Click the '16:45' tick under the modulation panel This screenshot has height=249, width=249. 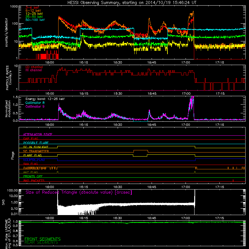pos(152,125)
